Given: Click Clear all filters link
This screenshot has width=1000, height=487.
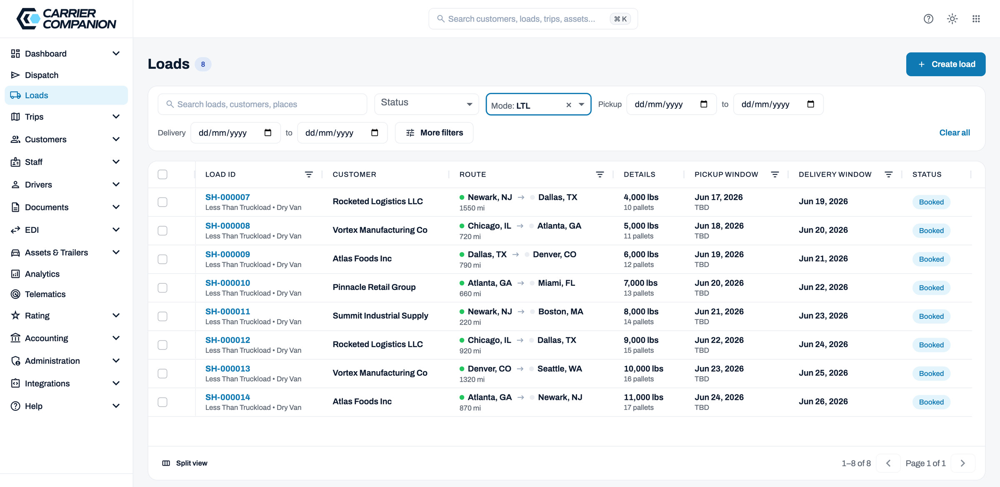Looking at the screenshot, I should 954,132.
